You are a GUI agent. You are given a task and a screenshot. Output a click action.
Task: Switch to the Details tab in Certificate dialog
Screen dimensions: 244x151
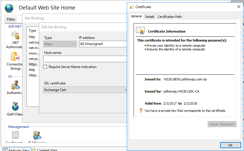pyautogui.click(x=150, y=17)
